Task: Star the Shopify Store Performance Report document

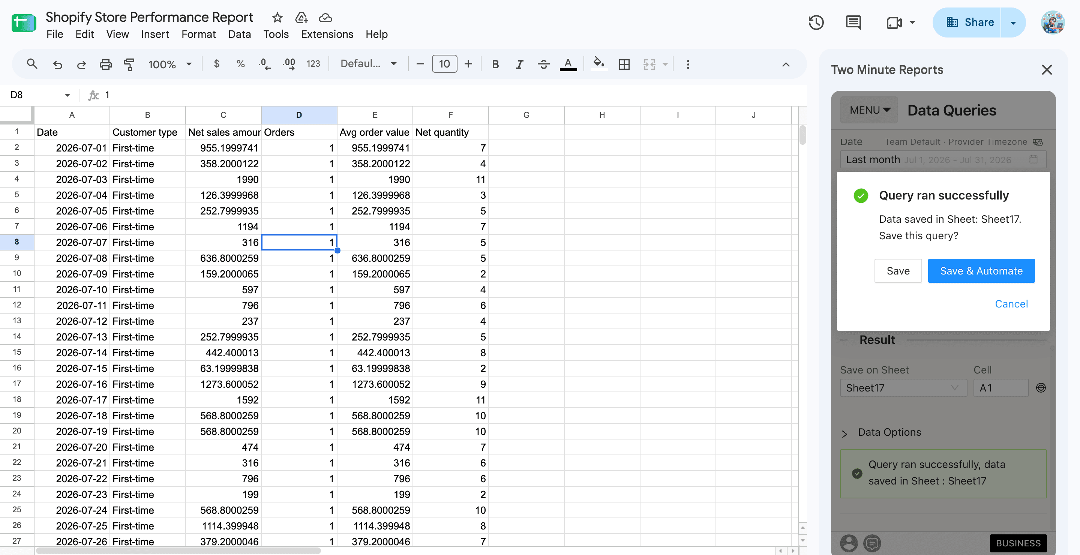Action: [x=277, y=18]
